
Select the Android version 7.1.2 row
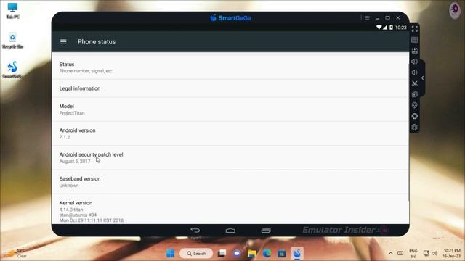pos(230,133)
